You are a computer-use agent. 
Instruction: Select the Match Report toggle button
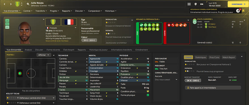tap(229, 57)
